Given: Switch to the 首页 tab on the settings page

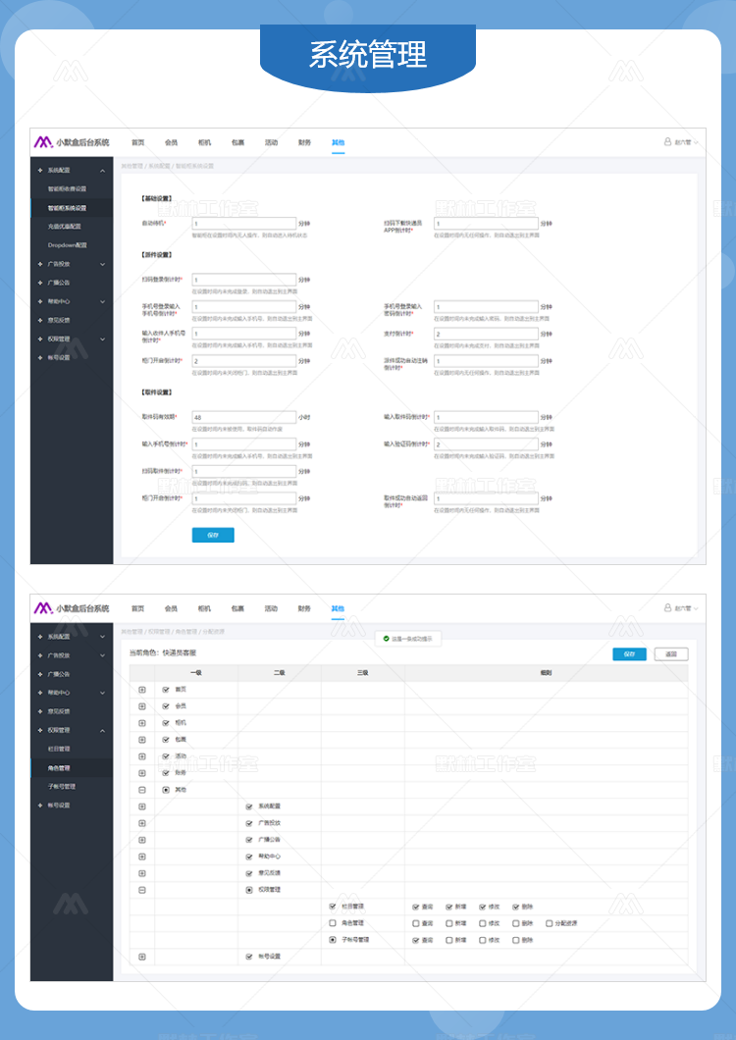Looking at the screenshot, I should tap(137, 142).
